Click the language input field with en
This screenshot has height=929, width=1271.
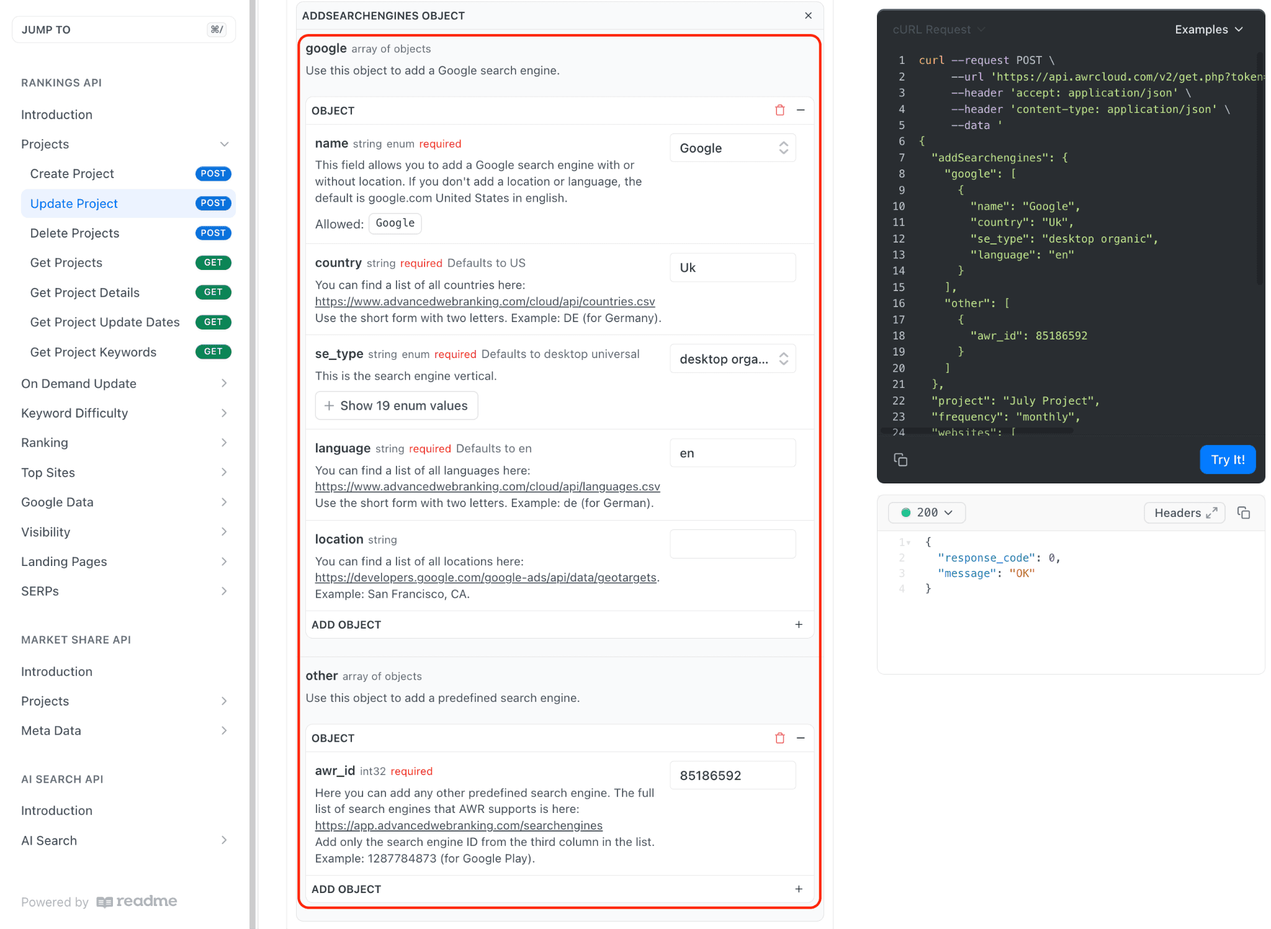733,453
